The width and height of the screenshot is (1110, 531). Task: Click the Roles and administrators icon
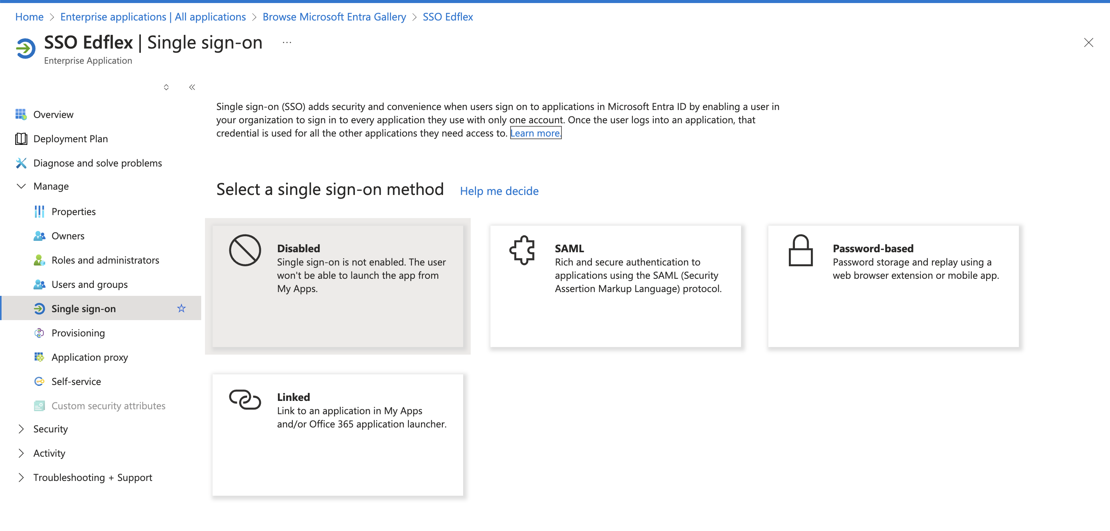[39, 260]
